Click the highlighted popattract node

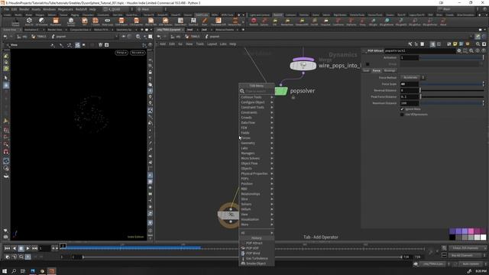click(228, 215)
